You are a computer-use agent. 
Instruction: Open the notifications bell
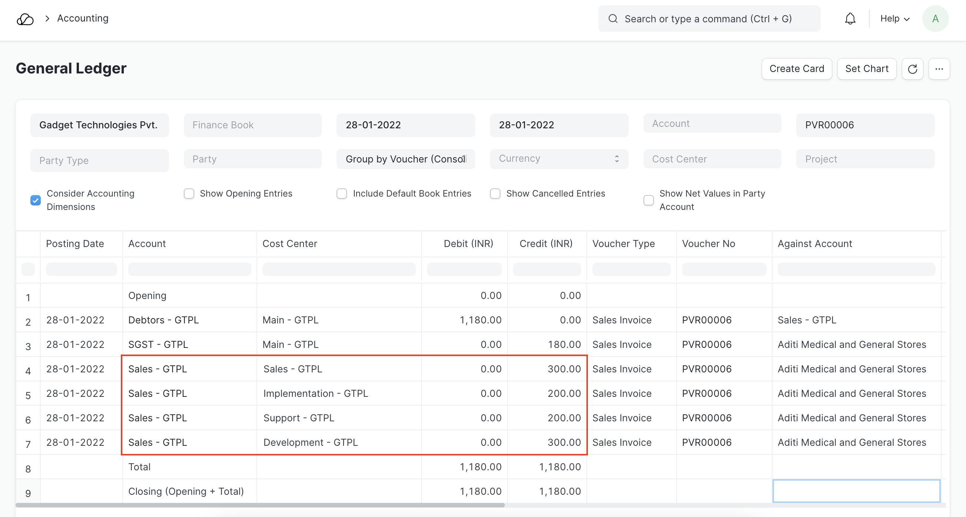tap(850, 19)
